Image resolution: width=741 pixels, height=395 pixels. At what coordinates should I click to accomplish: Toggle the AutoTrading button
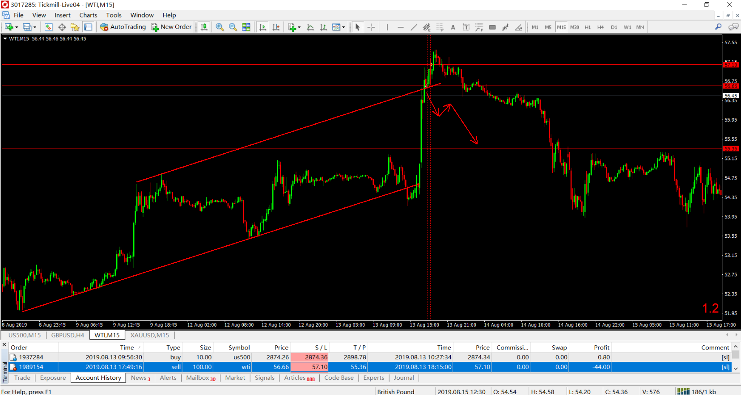[123, 27]
